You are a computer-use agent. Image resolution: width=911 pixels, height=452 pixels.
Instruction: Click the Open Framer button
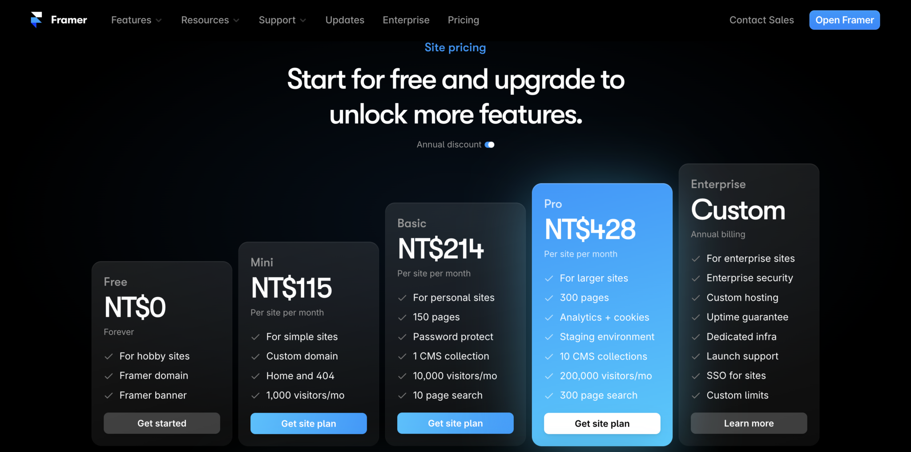click(x=844, y=20)
